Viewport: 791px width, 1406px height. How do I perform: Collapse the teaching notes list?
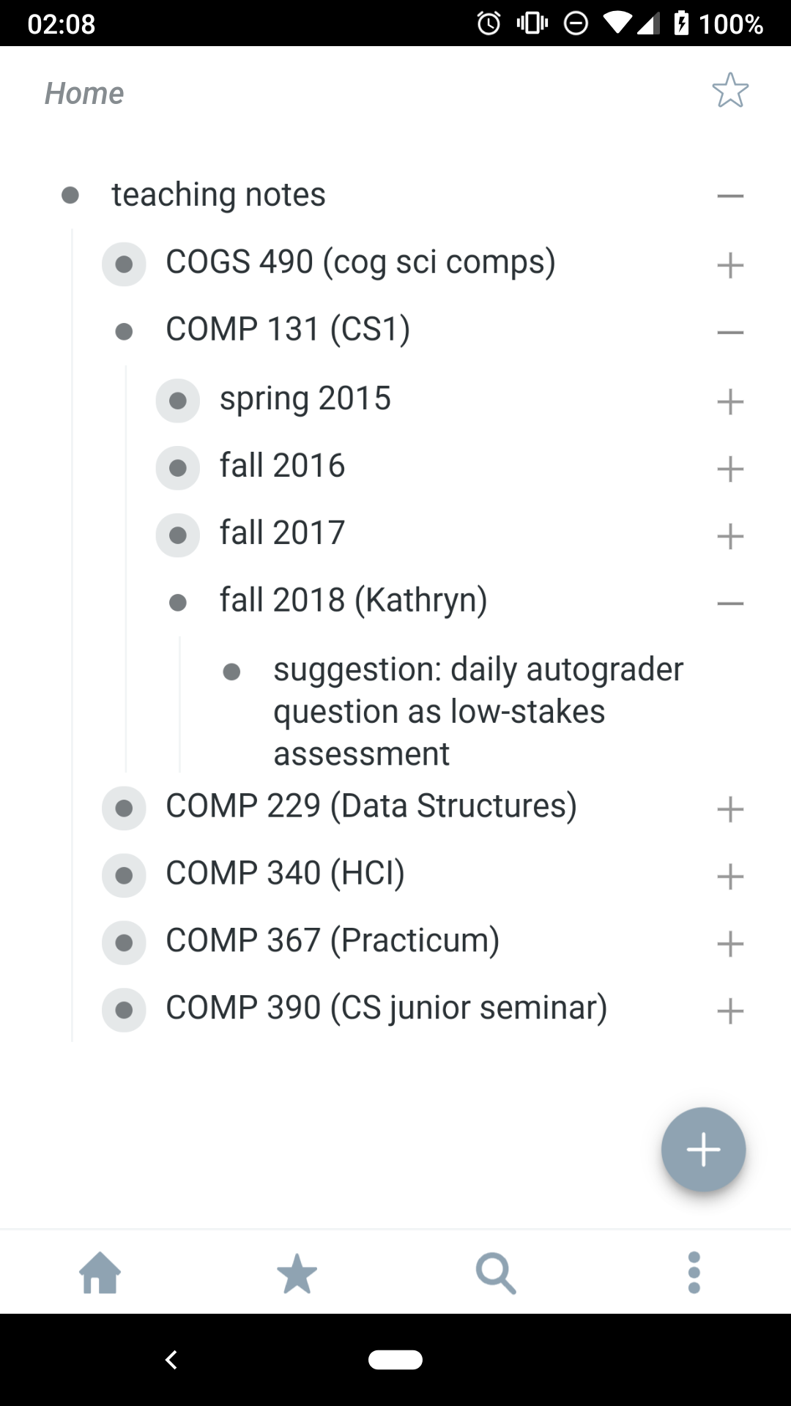coord(730,196)
